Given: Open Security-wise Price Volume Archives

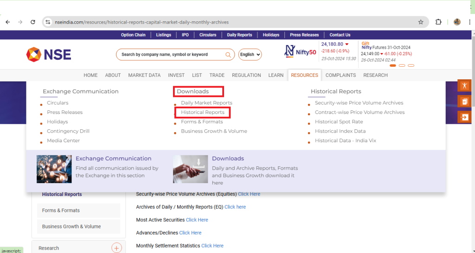Looking at the screenshot, I should (359, 103).
